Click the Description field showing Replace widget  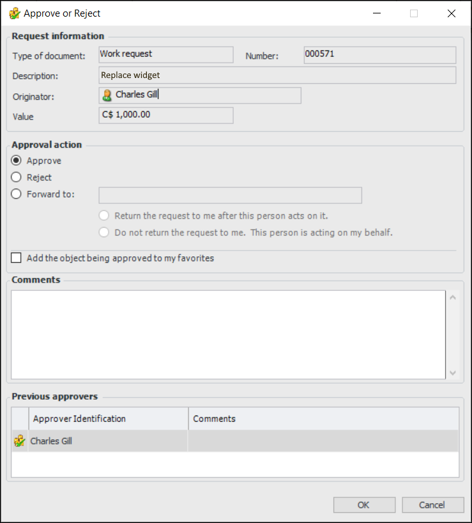[277, 75]
